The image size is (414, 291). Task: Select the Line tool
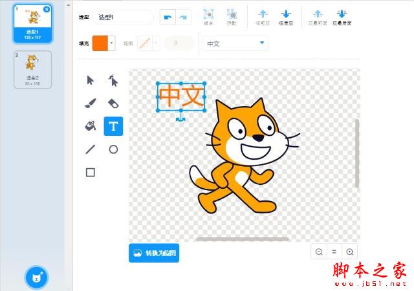click(91, 149)
